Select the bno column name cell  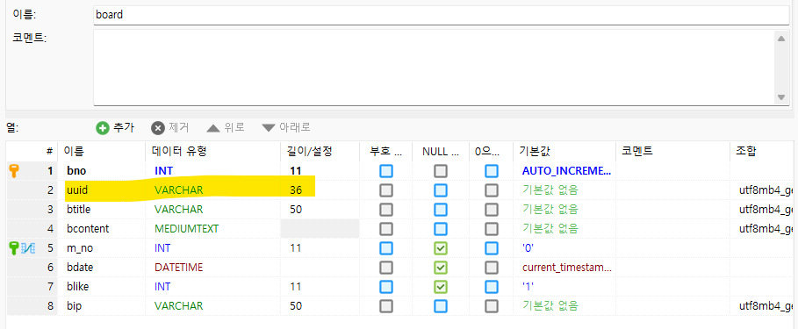[x=102, y=171]
